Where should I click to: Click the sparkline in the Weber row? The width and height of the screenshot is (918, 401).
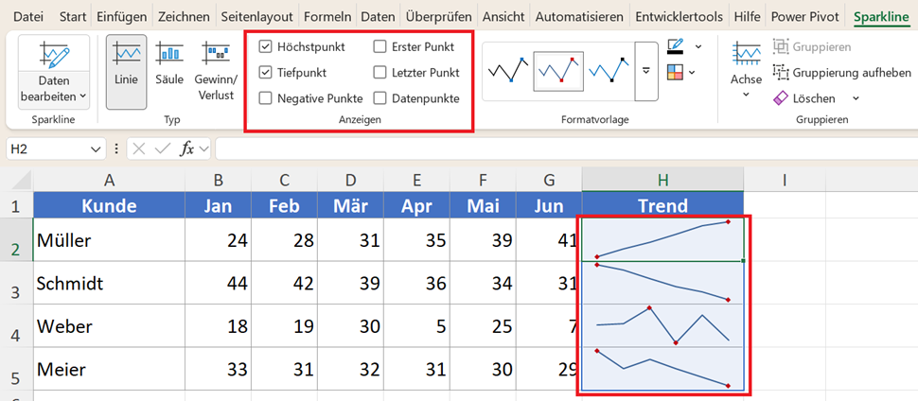click(662, 325)
